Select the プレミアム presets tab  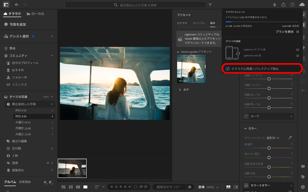click(199, 23)
